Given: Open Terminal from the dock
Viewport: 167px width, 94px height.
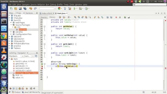Looking at the screenshot, I should pos(4,21).
